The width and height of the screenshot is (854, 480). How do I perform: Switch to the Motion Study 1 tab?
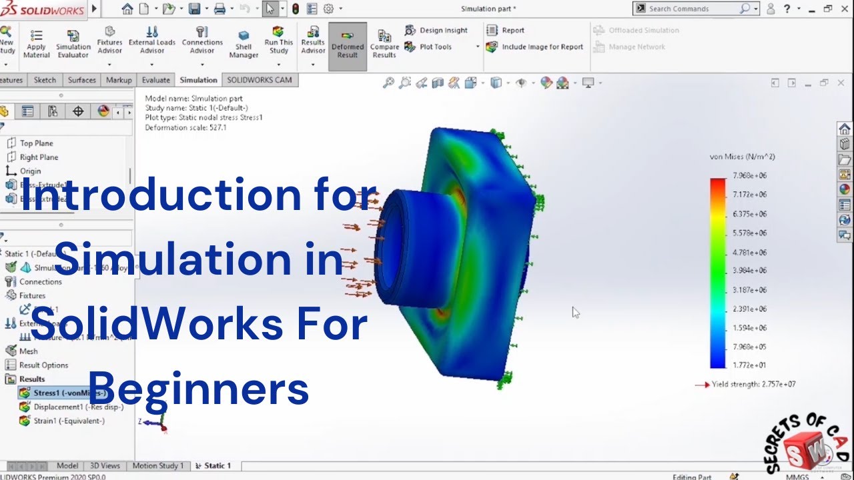(158, 465)
